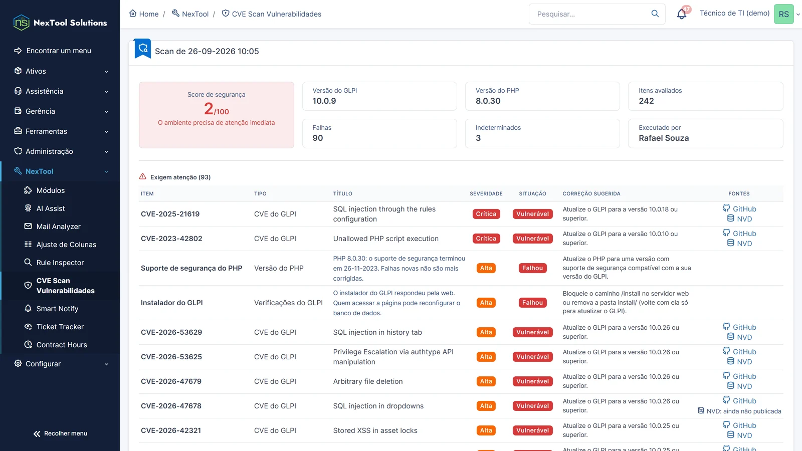Click the Crítica badge for CVE-2025-21619

tap(486, 214)
